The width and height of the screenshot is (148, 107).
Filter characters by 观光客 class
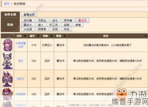point(28,20)
